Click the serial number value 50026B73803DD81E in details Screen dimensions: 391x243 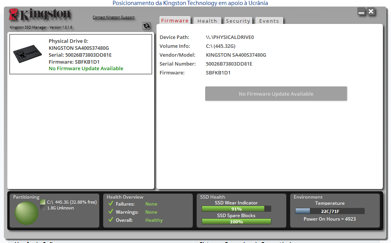(x=229, y=64)
